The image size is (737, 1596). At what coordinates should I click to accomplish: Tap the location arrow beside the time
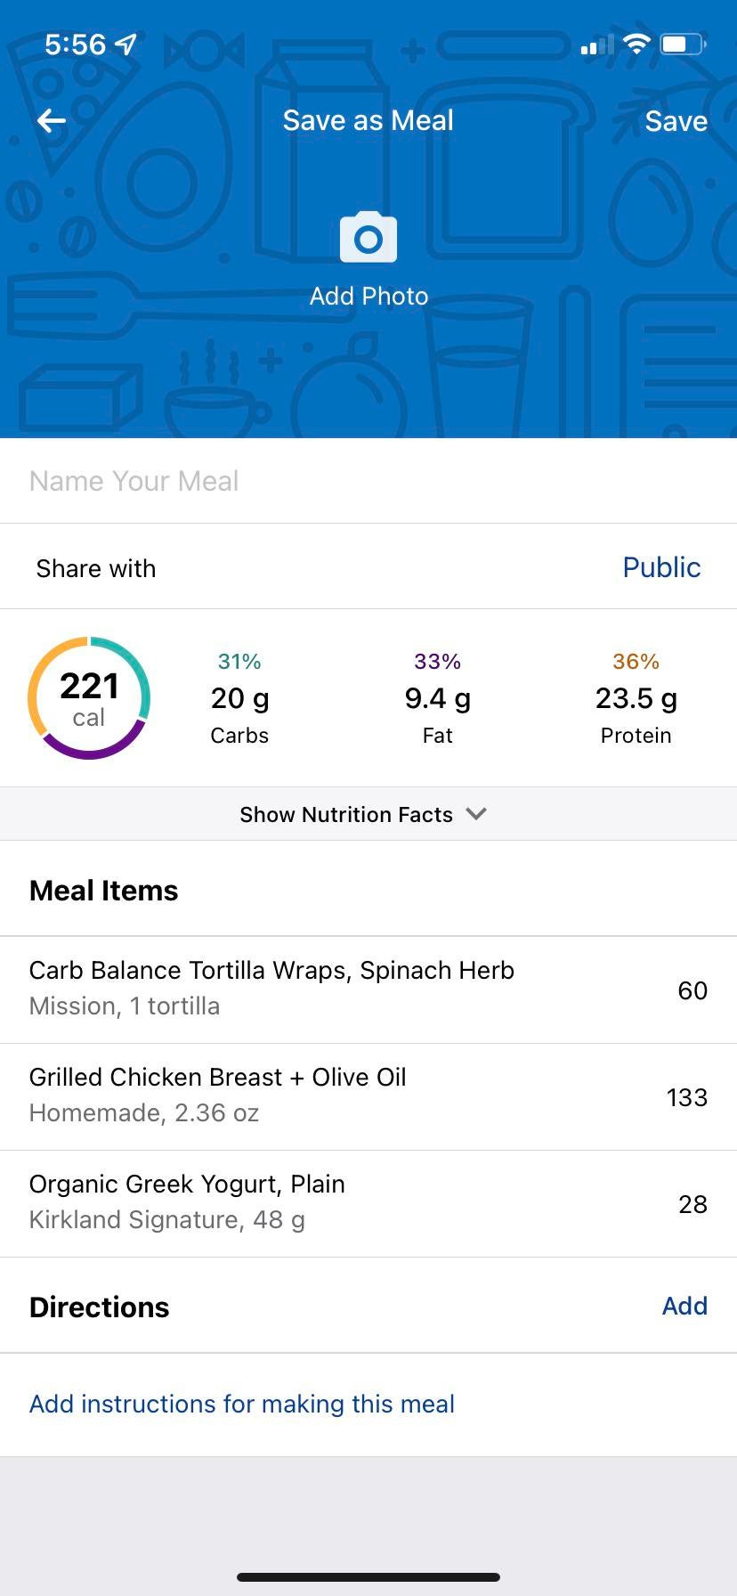126,44
